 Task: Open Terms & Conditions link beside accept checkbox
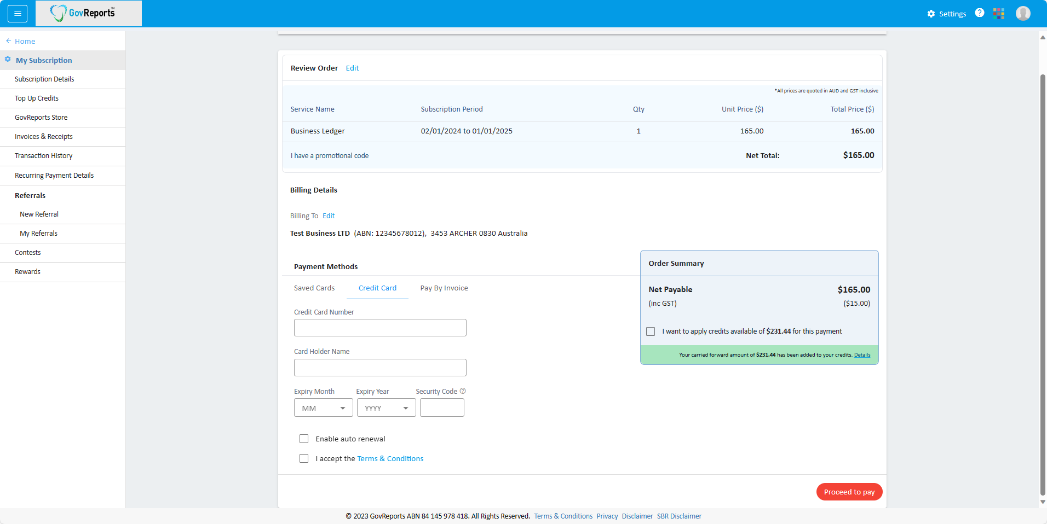point(390,459)
